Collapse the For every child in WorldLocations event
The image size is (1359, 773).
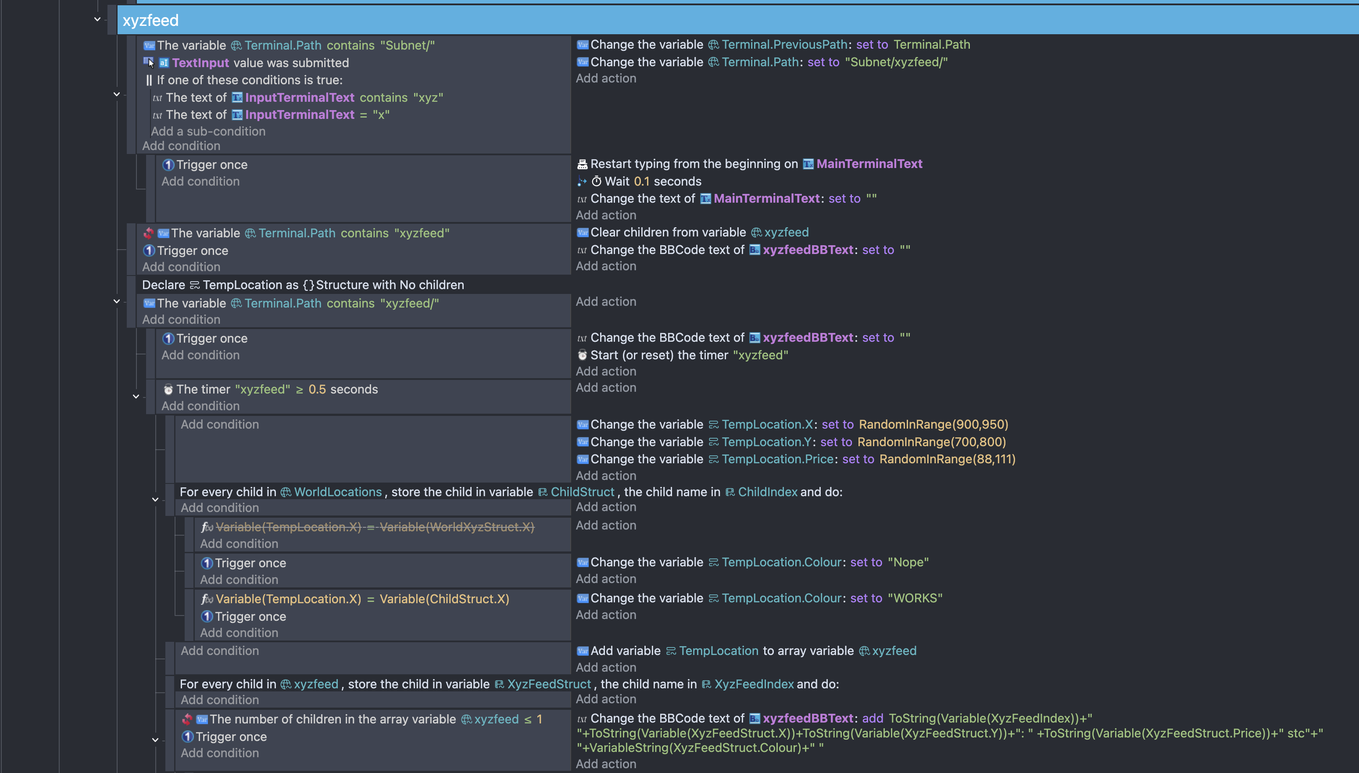pyautogui.click(x=156, y=500)
